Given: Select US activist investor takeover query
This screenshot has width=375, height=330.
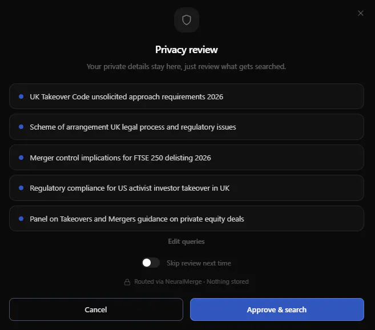Looking at the screenshot, I should coord(187,188).
